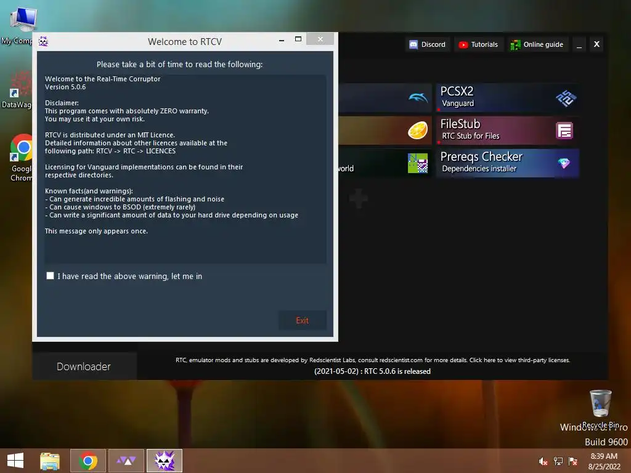This screenshot has width=631, height=473.
Task: Click the Prereqs Checker diamond icon
Action: (564, 163)
